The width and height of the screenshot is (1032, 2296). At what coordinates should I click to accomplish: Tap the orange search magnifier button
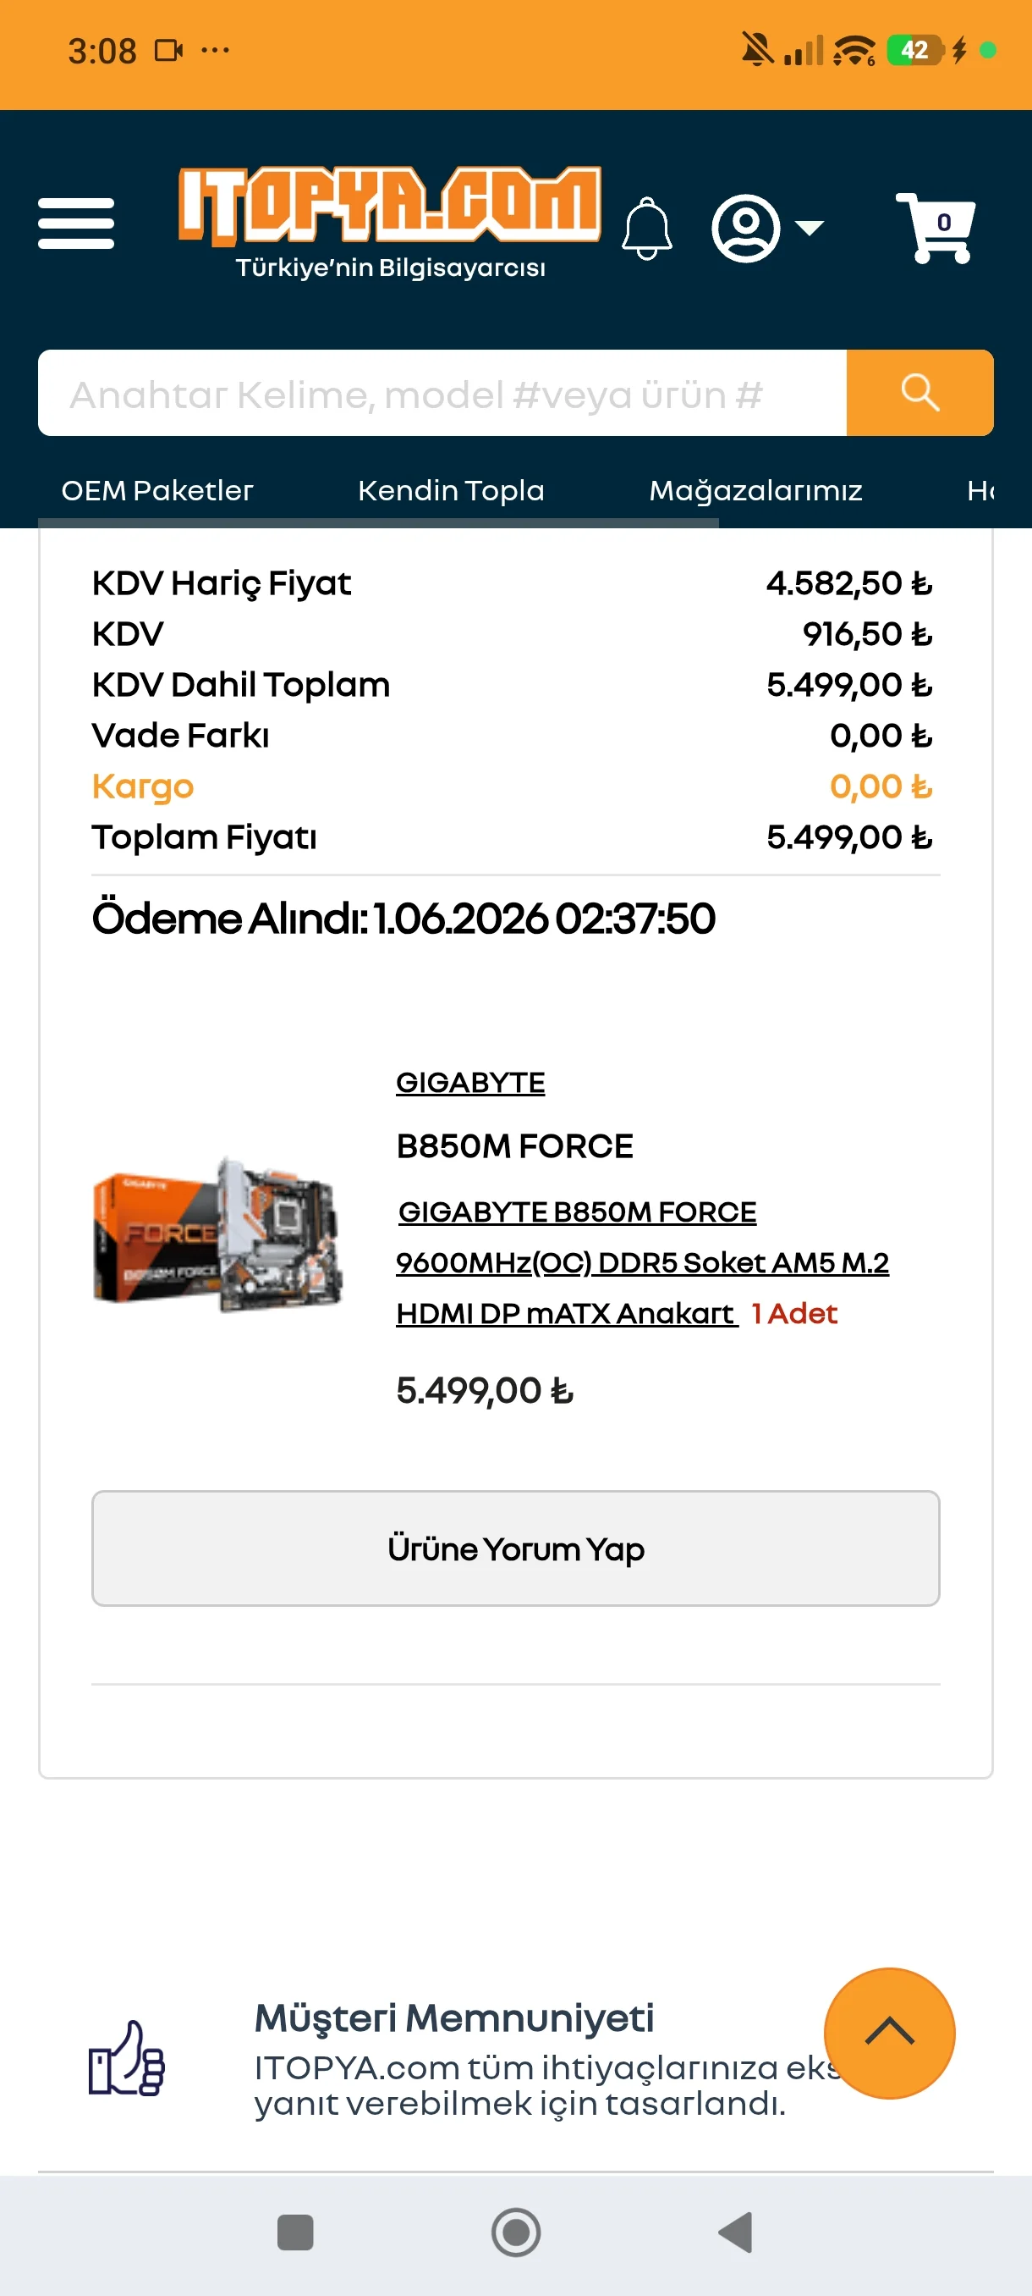click(919, 392)
